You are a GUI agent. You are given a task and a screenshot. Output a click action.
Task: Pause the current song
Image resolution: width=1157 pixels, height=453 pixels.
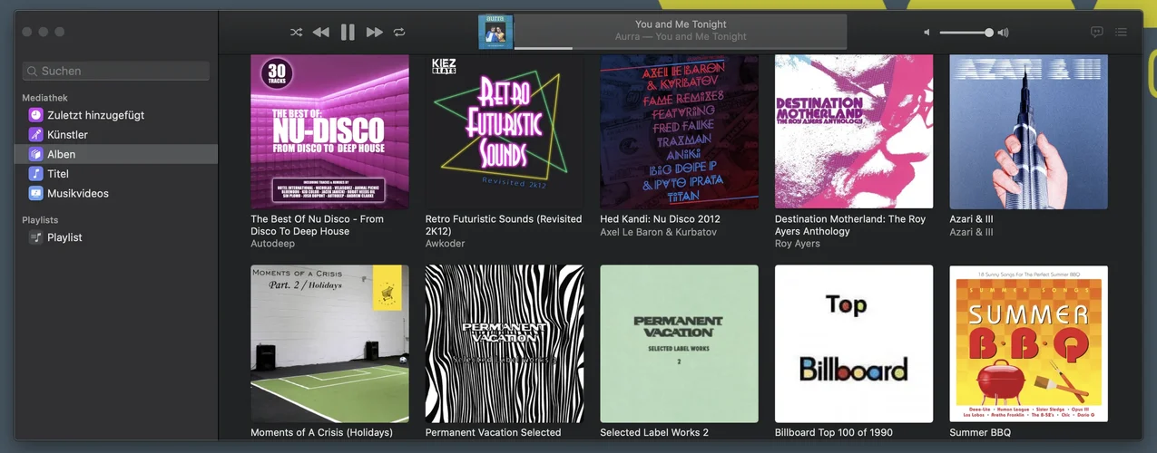pyautogui.click(x=348, y=32)
